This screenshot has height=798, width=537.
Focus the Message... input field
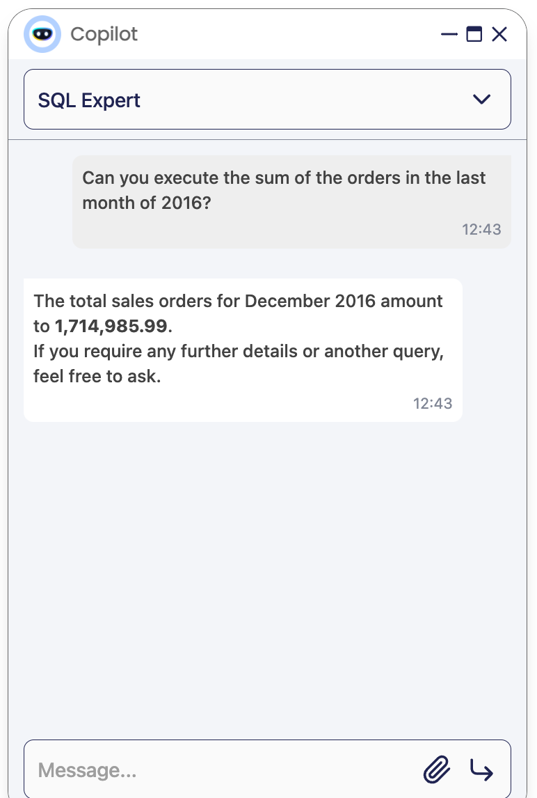224,769
